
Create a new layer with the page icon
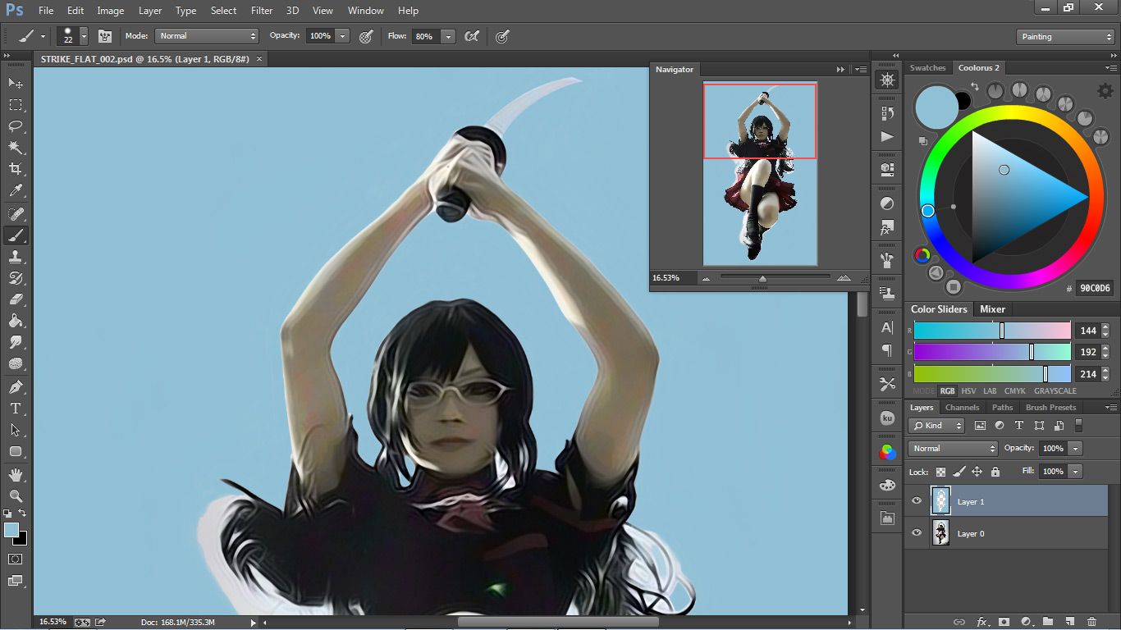click(1069, 622)
